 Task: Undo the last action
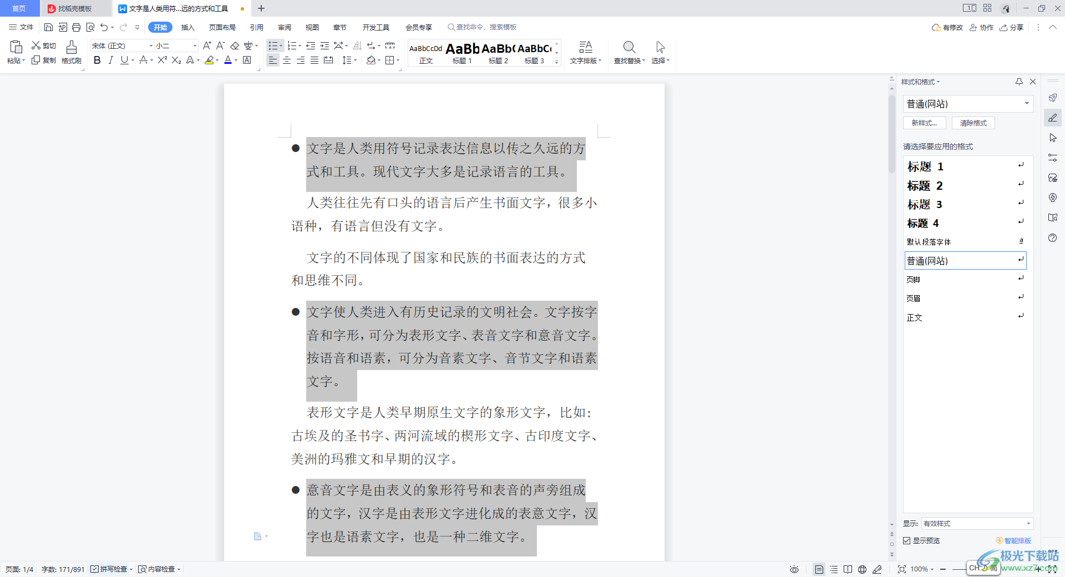click(104, 27)
